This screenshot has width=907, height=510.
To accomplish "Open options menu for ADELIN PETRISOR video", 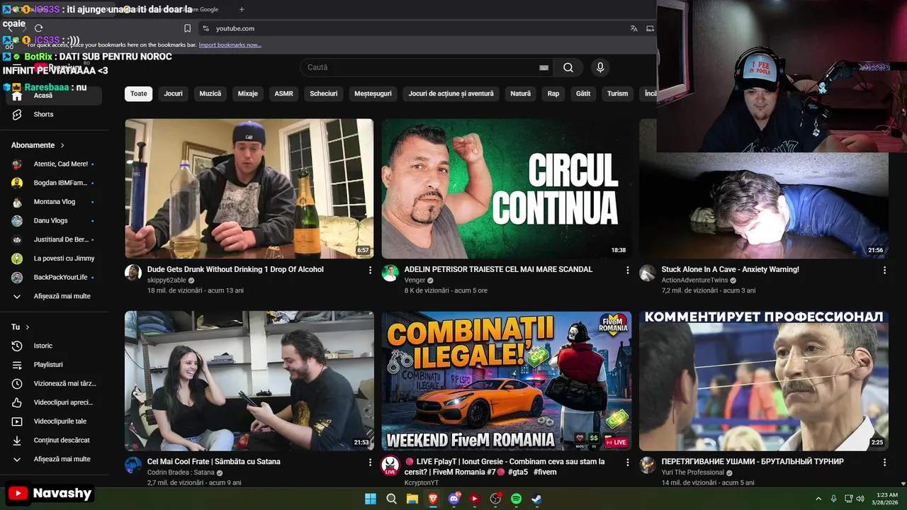I will (627, 270).
